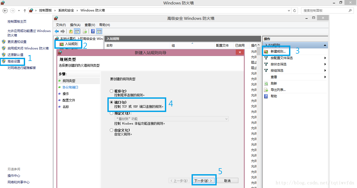Screen dimensions: 357x188
Task: Open the 对网络进行疑难解答 link
Action: click(x=22, y=68)
